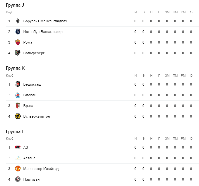Open the Вулверхэмптон team link

click(x=37, y=116)
